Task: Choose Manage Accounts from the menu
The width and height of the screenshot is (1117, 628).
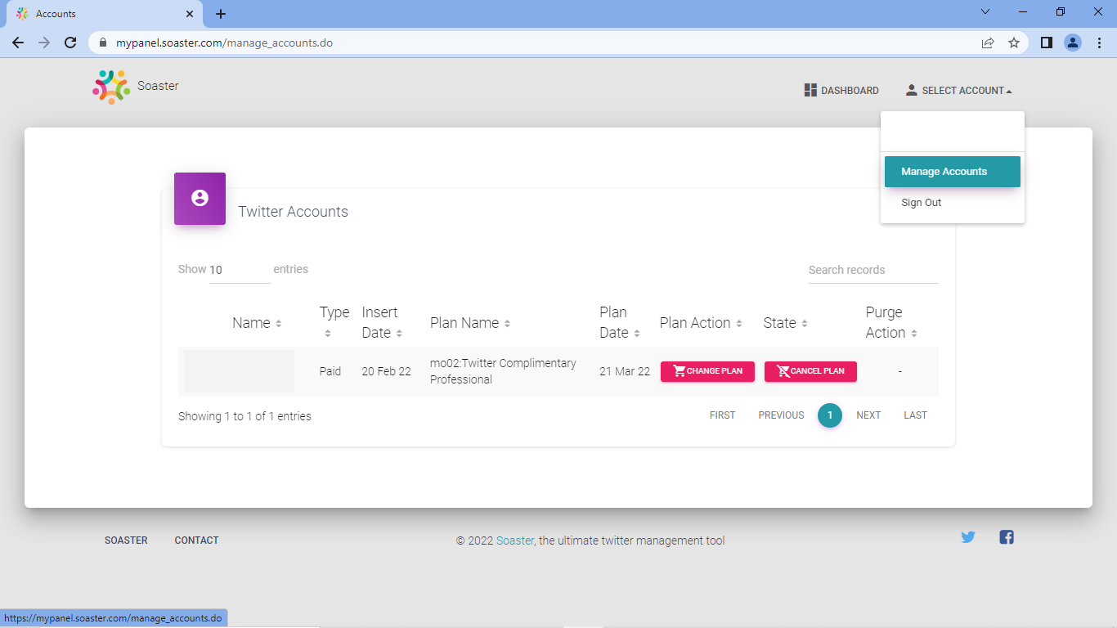Action: pyautogui.click(x=953, y=172)
